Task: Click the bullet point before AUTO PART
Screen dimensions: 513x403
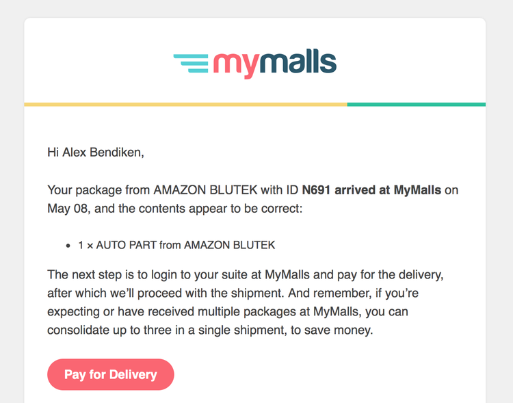Action: click(68, 246)
